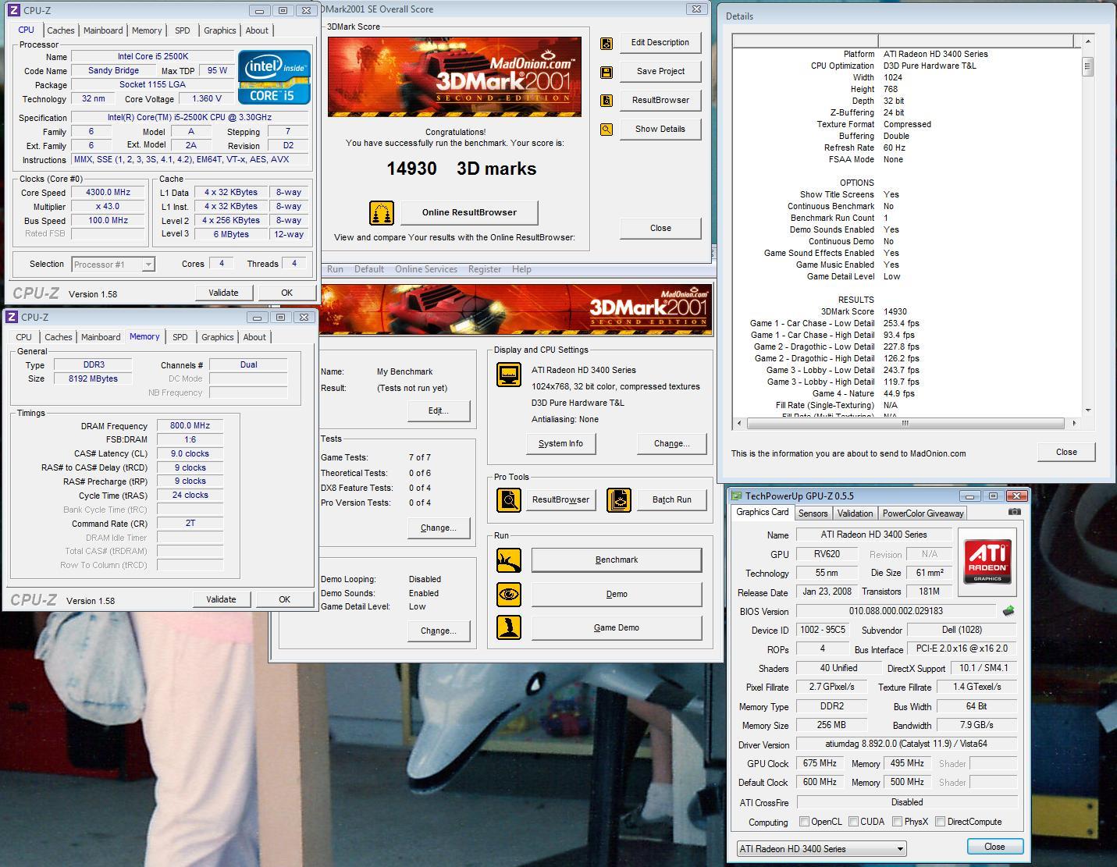Screen dimensions: 1117x867
Task: Click the horizontal scrollbar in Details window
Action: pos(905,423)
